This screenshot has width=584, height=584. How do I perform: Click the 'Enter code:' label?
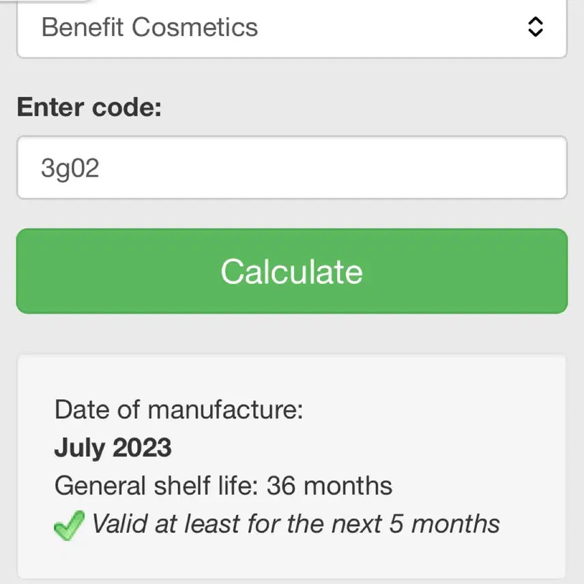click(89, 107)
